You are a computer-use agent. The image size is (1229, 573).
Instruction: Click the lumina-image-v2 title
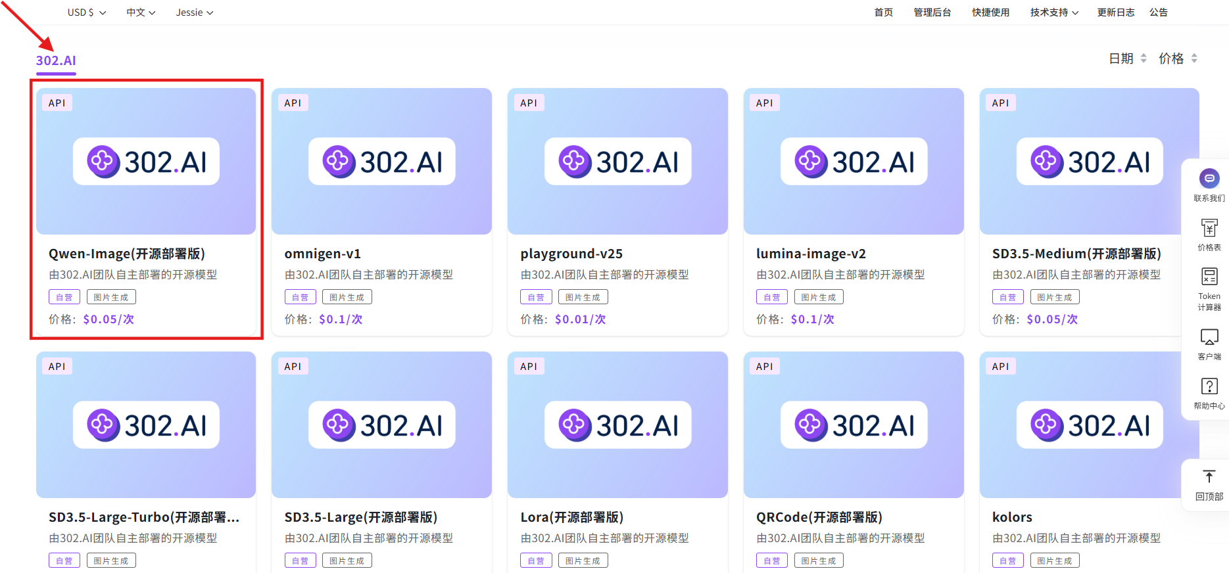tap(811, 254)
